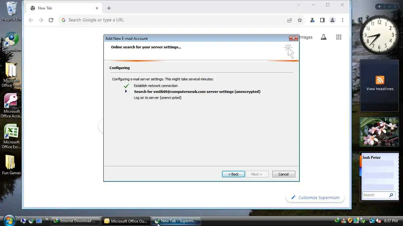The height and width of the screenshot is (226, 403).
Task: Click the Josh Peter contact entry
Action: (x=372, y=158)
